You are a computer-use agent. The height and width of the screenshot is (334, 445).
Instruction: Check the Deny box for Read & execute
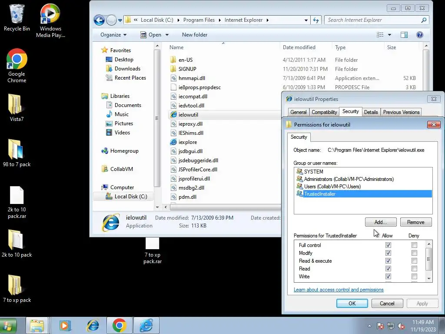pyautogui.click(x=414, y=261)
